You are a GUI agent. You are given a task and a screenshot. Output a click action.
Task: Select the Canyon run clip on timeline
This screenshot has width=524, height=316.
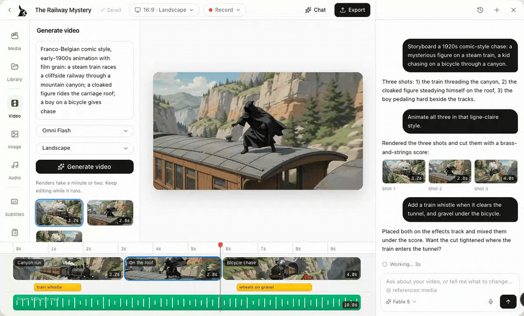(68, 268)
